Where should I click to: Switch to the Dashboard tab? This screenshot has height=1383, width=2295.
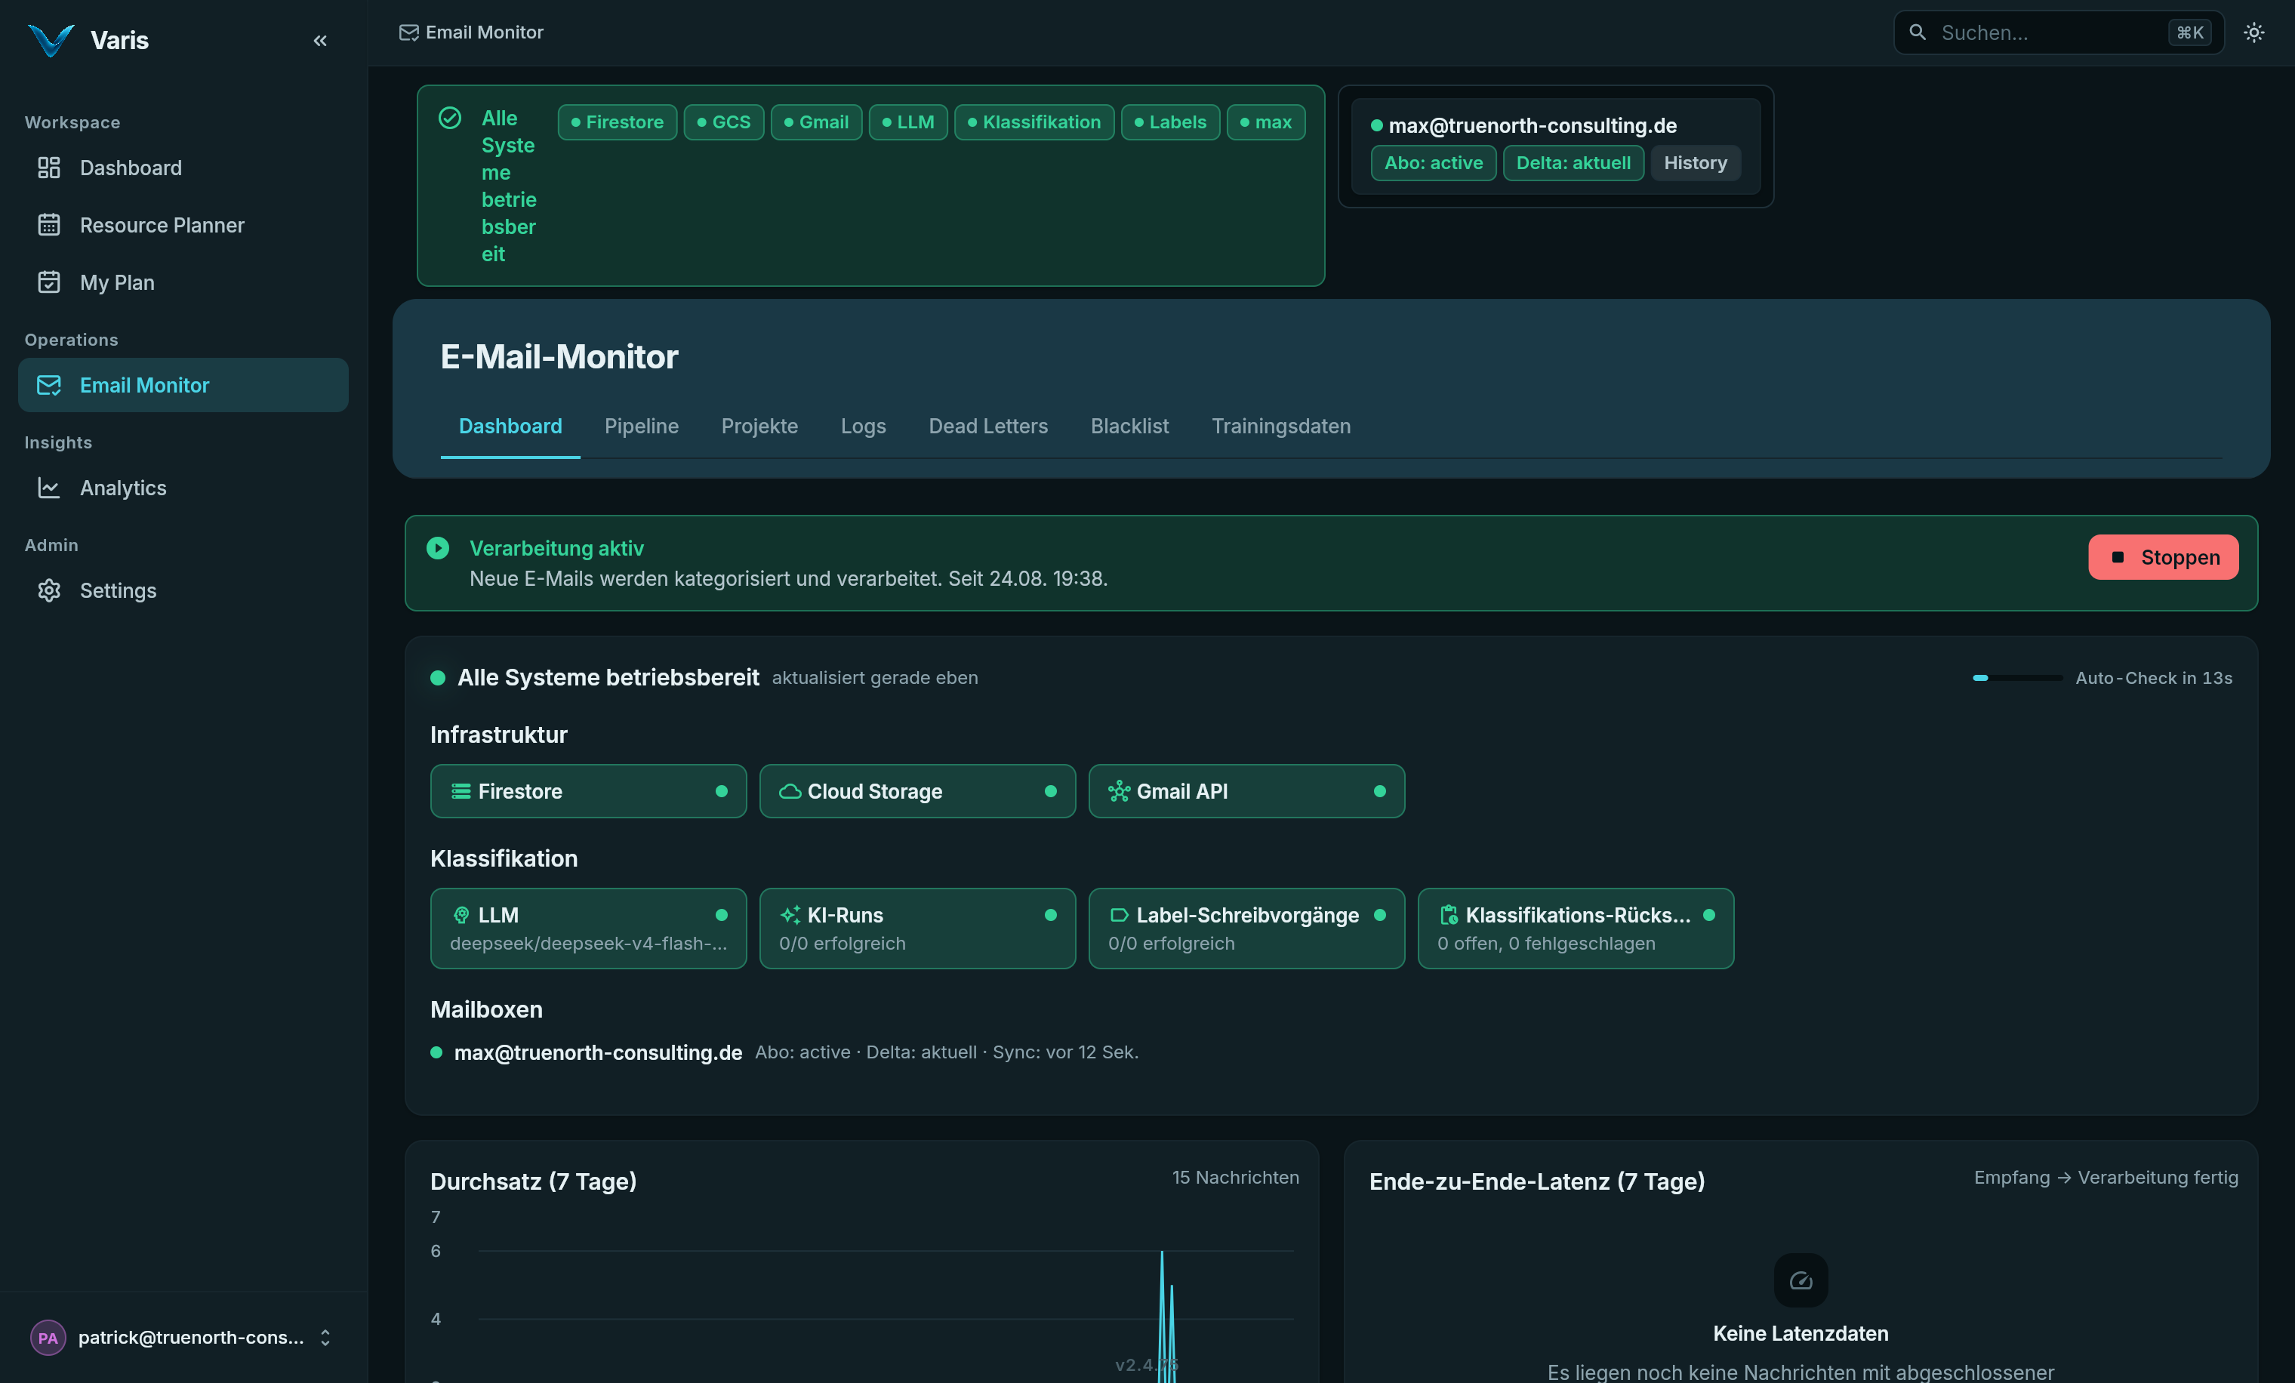click(510, 426)
